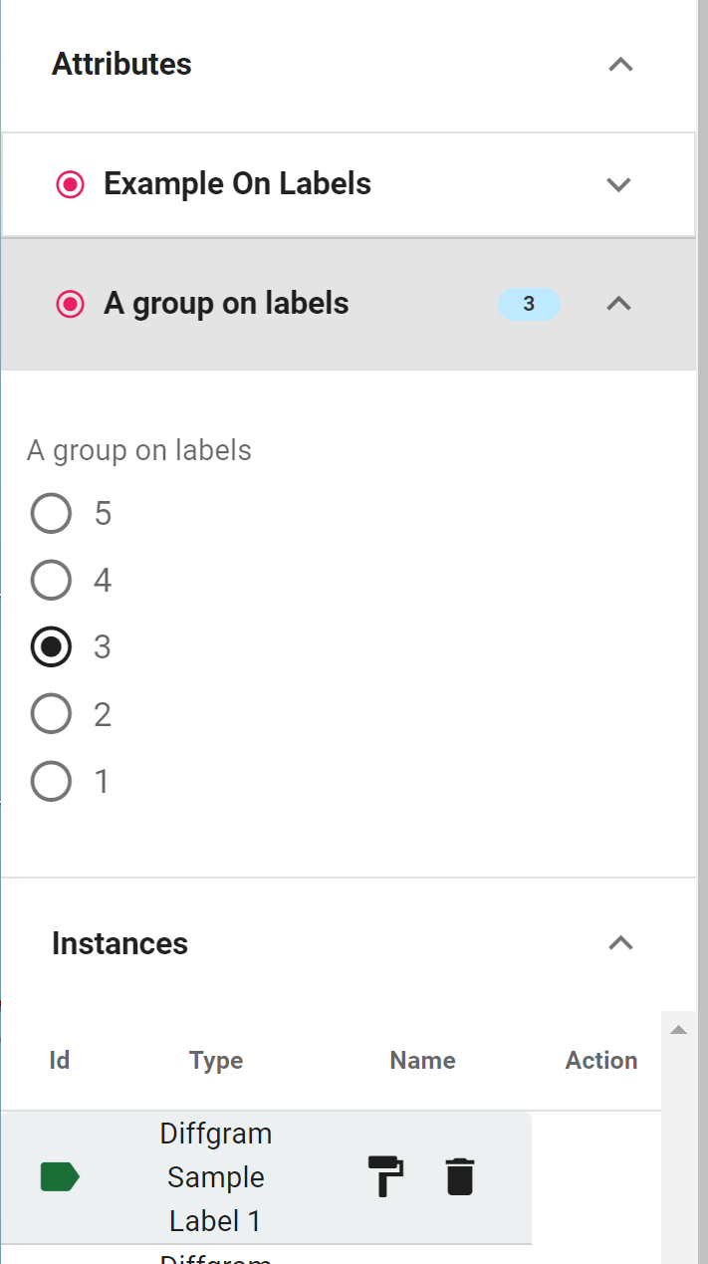
Task: Delete the Diffgram Sample Label 1 instance
Action: [459, 1176]
